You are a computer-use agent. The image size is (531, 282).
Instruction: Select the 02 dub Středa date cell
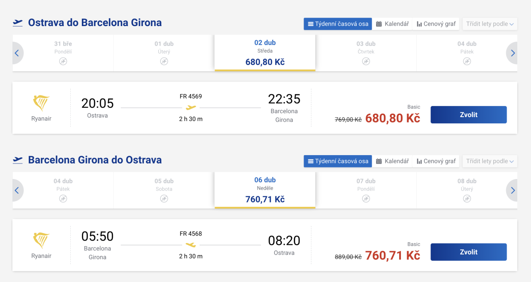(265, 53)
